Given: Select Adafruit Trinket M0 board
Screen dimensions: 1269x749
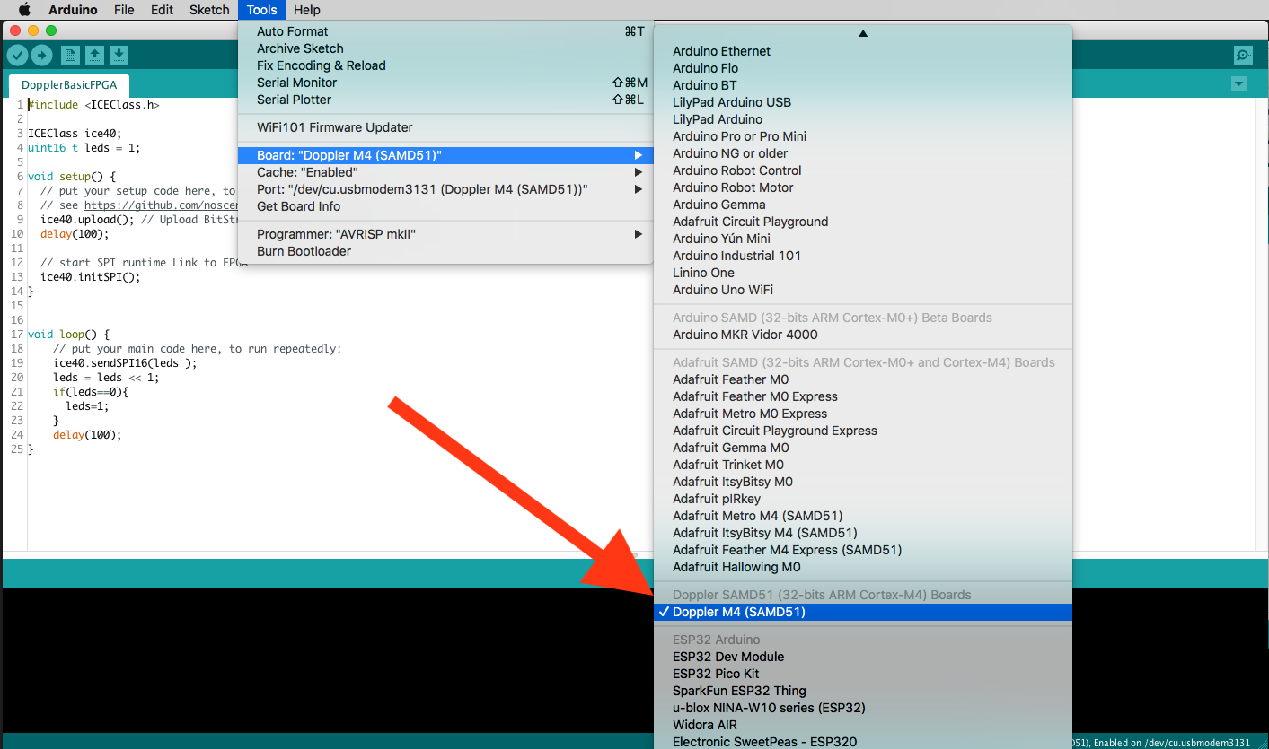Looking at the screenshot, I should point(863,465).
